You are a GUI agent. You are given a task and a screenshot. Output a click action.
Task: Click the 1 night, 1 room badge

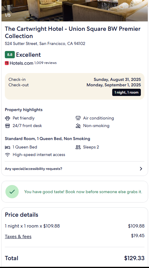click(x=126, y=92)
